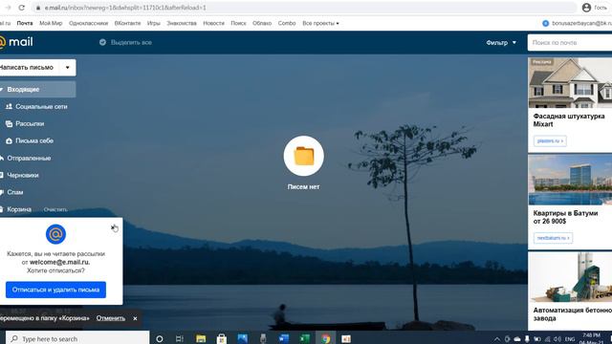Open ВКонтакте in the portal bar
The width and height of the screenshot is (612, 344).
(x=127, y=23)
